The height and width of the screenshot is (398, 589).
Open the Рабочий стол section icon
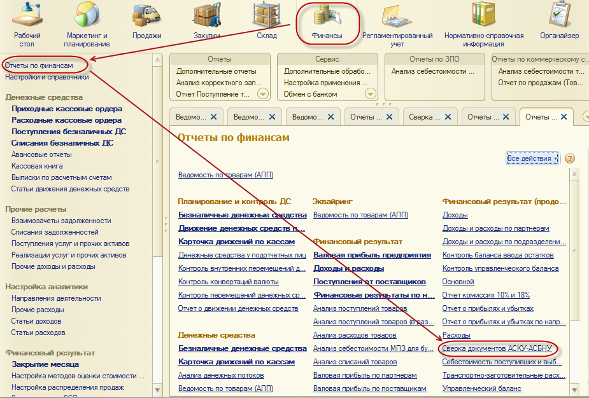click(x=27, y=15)
